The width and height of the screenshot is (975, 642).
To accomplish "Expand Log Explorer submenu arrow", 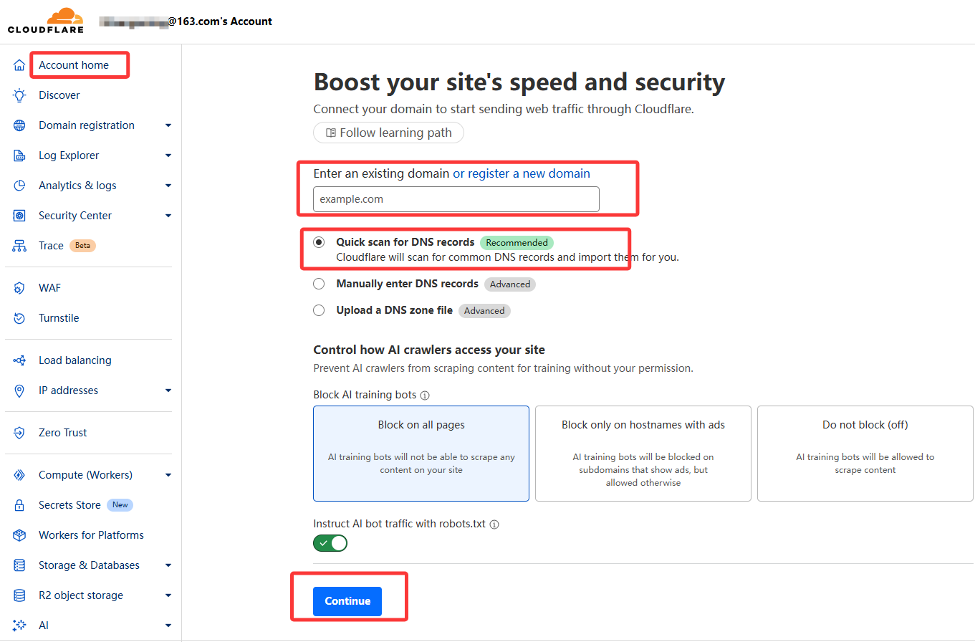I will click(168, 155).
